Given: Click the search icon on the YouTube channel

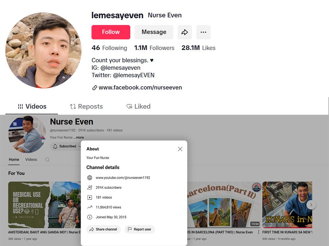Looking at the screenshot, I should (47, 159).
